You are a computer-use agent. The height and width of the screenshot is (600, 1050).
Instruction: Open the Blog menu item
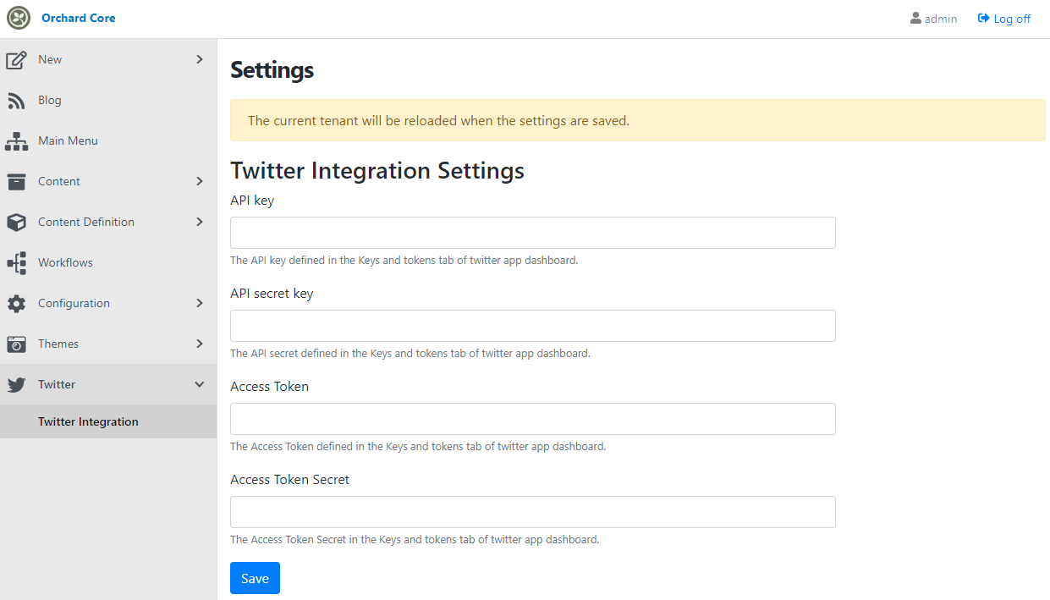108,100
